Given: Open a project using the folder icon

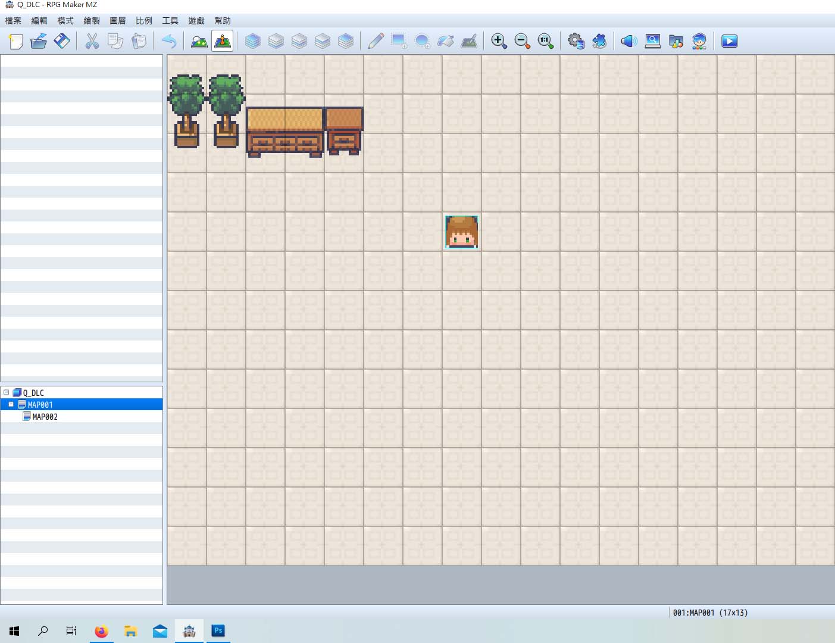Looking at the screenshot, I should [x=39, y=41].
